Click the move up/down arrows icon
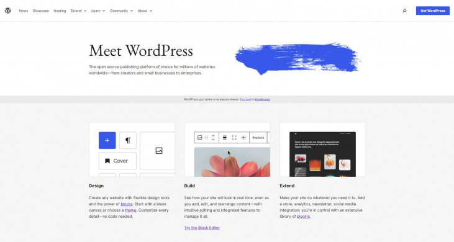Viewport: 454px width, 242px height. point(213,138)
